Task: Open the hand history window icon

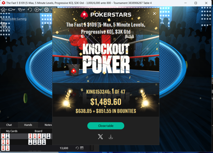Action: (x=82, y=148)
